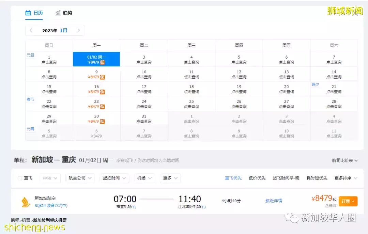The width and height of the screenshot is (368, 234).
Task: Open the 航司比价表 dropdown
Action: 344,160
